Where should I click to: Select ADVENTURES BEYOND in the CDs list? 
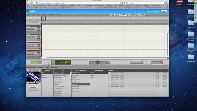[x=60, y=75]
